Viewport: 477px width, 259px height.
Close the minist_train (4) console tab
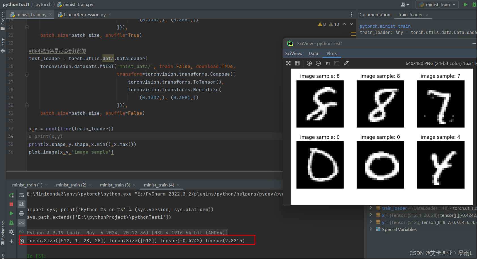(x=178, y=185)
